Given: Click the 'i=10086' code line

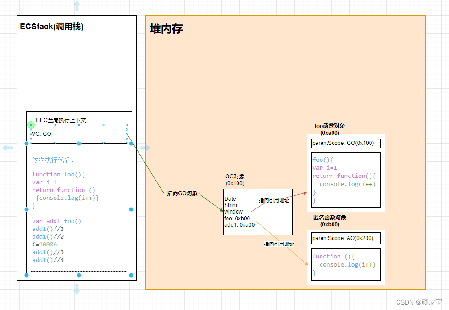Looking at the screenshot, I should point(44,244).
